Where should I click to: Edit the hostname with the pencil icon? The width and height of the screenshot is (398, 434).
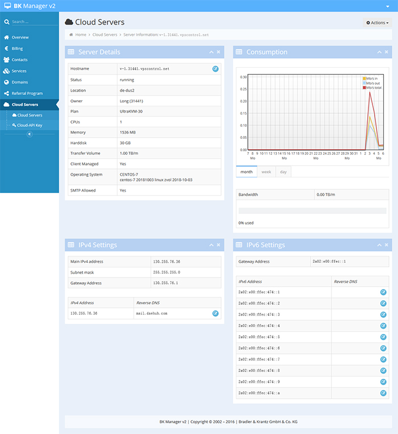pyautogui.click(x=215, y=69)
